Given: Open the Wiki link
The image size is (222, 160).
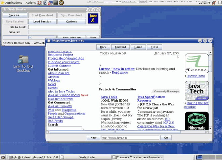Looking at the screenshot, I should click(x=51, y=110).
